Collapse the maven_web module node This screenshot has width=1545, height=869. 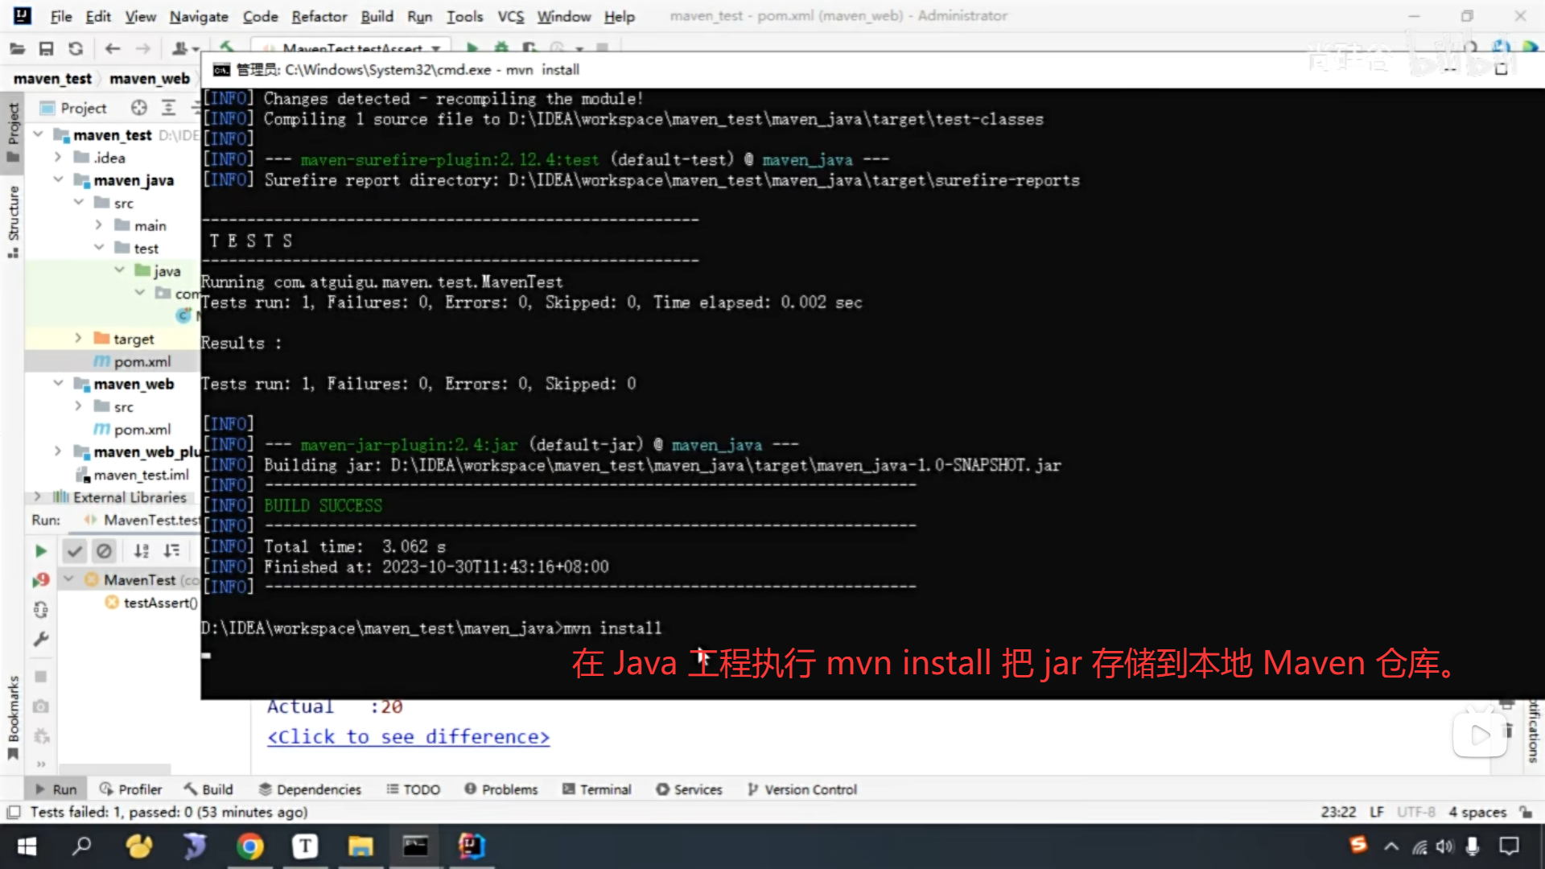(x=58, y=384)
